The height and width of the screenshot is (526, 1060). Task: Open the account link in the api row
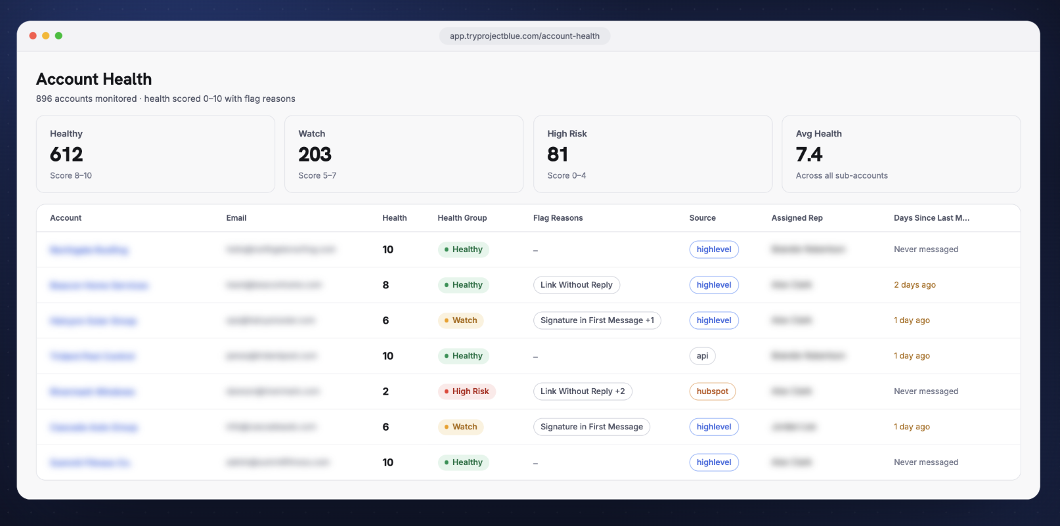pyautogui.click(x=93, y=357)
